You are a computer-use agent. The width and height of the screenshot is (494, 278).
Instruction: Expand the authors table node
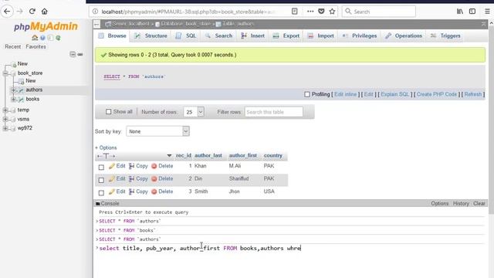point(13,90)
